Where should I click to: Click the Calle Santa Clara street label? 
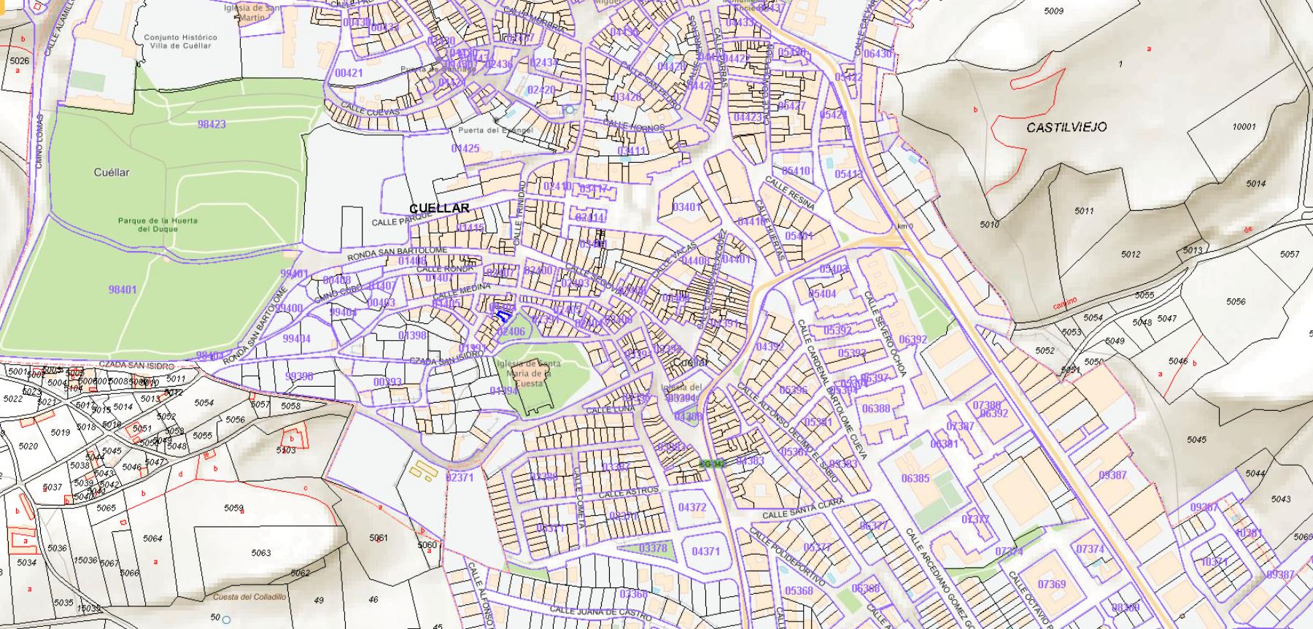[x=803, y=509]
